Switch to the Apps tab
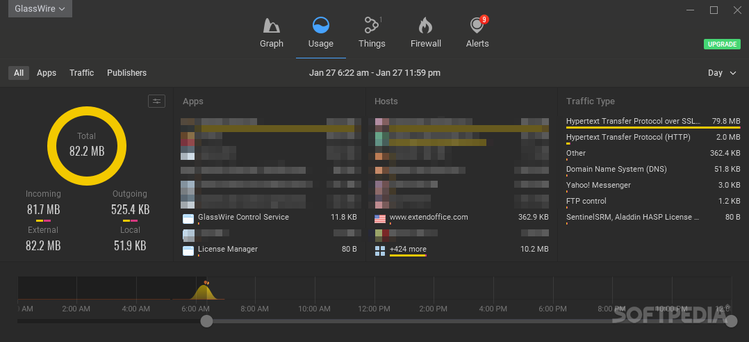 [x=47, y=73]
